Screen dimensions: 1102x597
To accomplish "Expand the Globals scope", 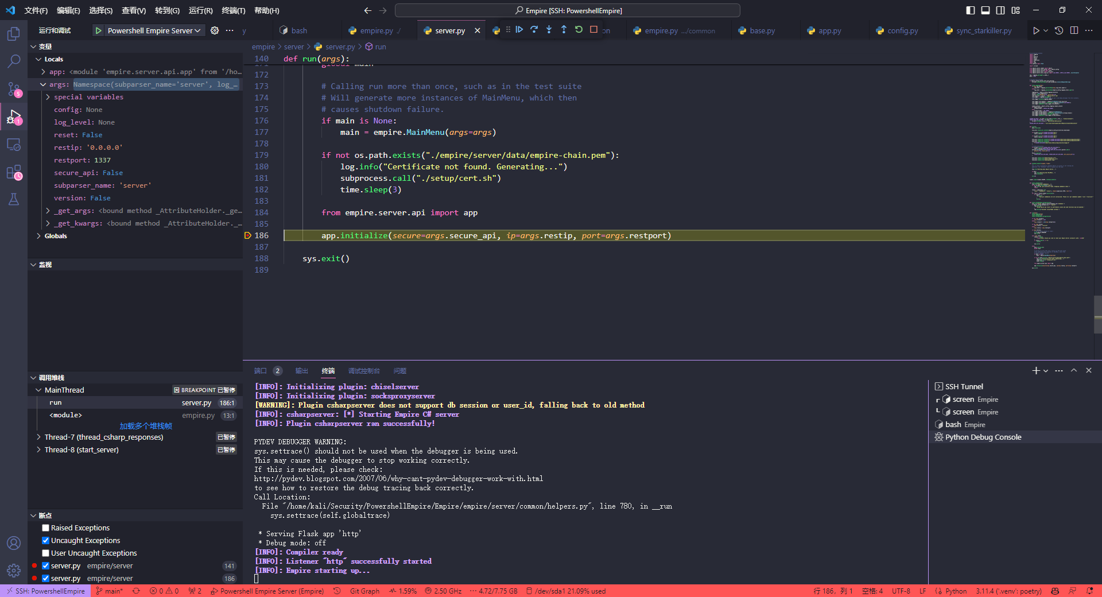I will (38, 236).
